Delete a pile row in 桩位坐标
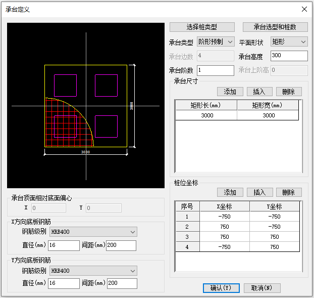The width and height of the screenshot is (314, 298). [x=289, y=192]
